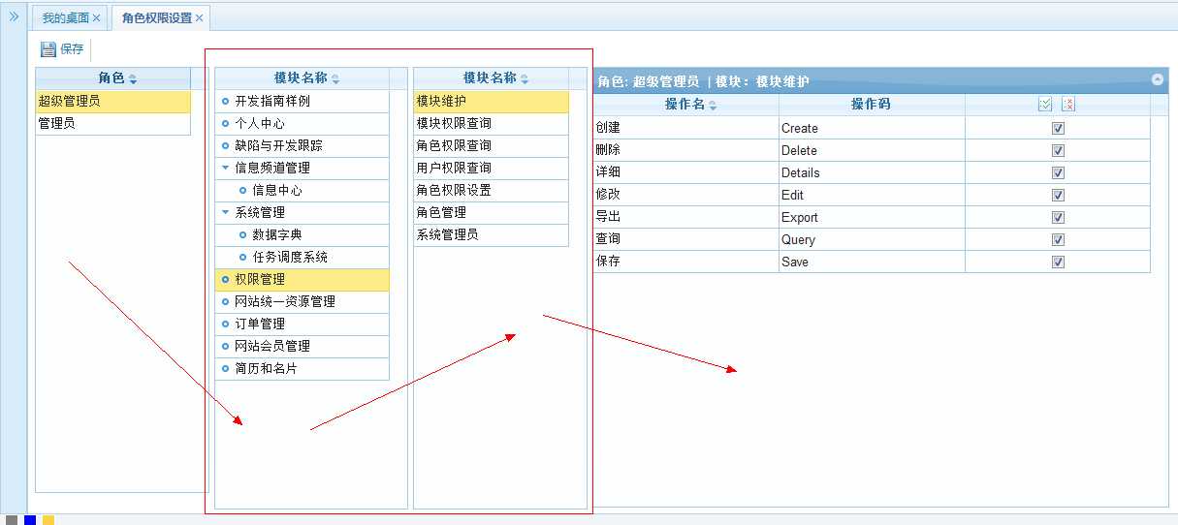Uncheck the Delete permission checkbox
Screen dimensions: 1178x525
[1058, 150]
